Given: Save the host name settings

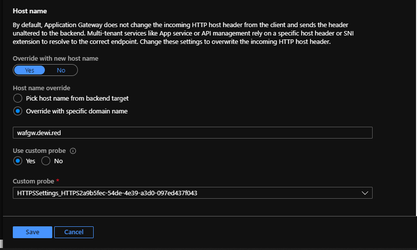Looking at the screenshot, I should pos(33,232).
